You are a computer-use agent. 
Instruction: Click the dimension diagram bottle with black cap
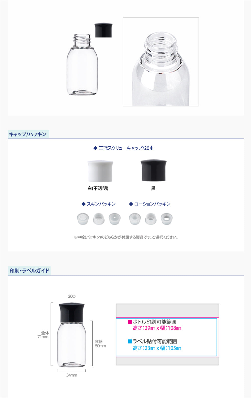pos(72,335)
